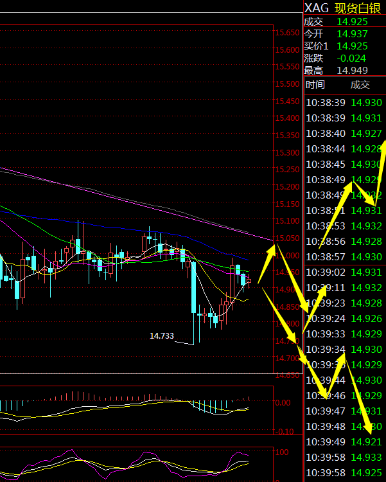
Task: Click the 14.850 price axis label
Action: pyautogui.click(x=287, y=307)
